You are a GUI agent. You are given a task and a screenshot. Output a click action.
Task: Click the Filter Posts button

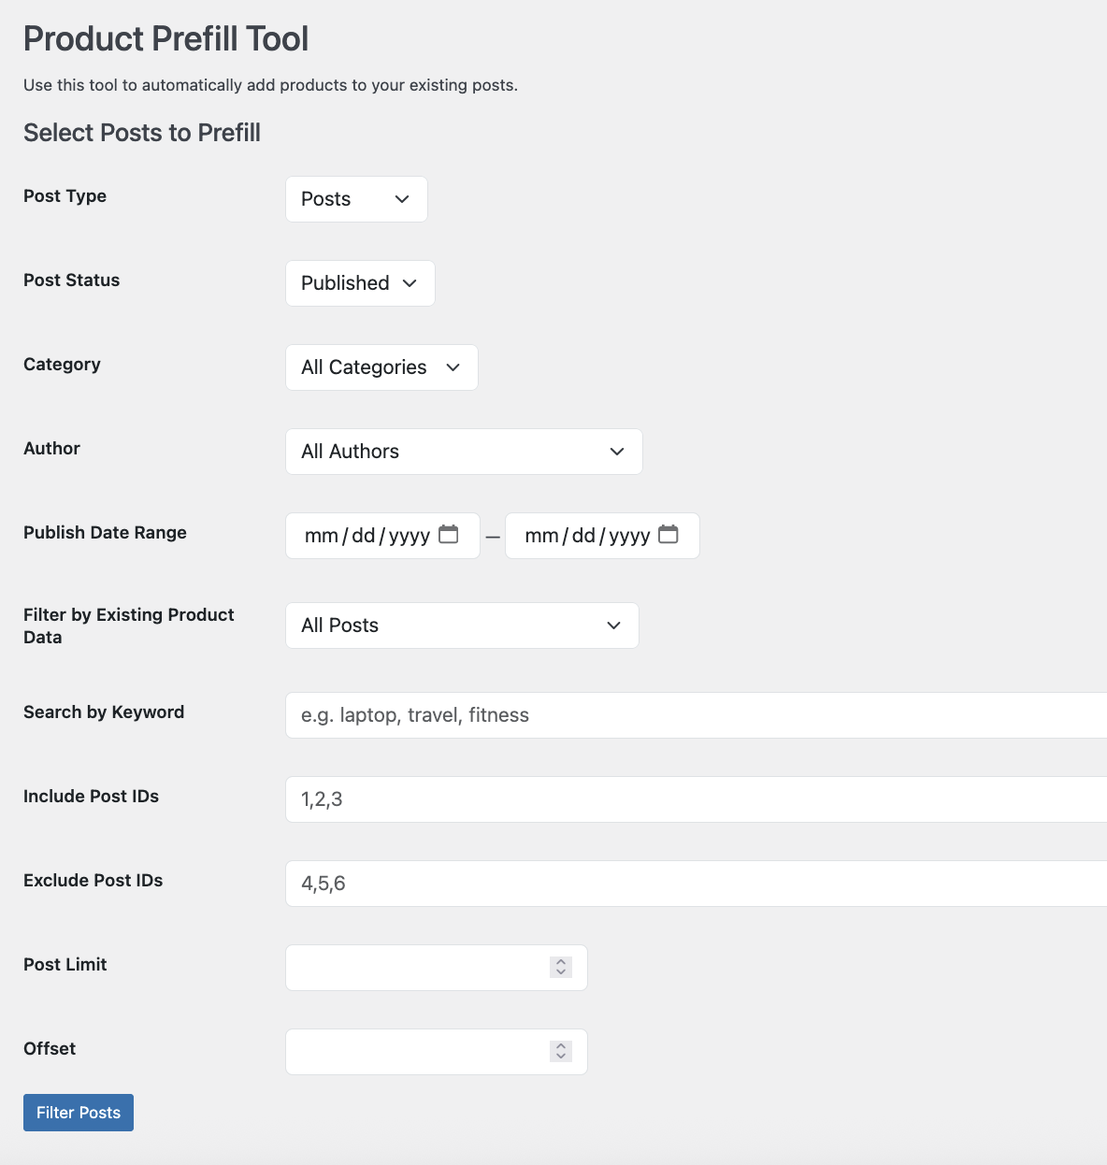pos(79,1113)
